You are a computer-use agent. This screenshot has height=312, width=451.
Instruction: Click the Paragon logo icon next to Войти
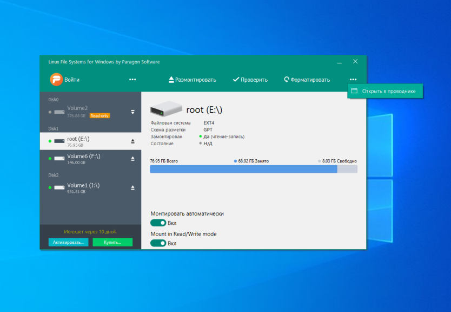pyautogui.click(x=56, y=80)
